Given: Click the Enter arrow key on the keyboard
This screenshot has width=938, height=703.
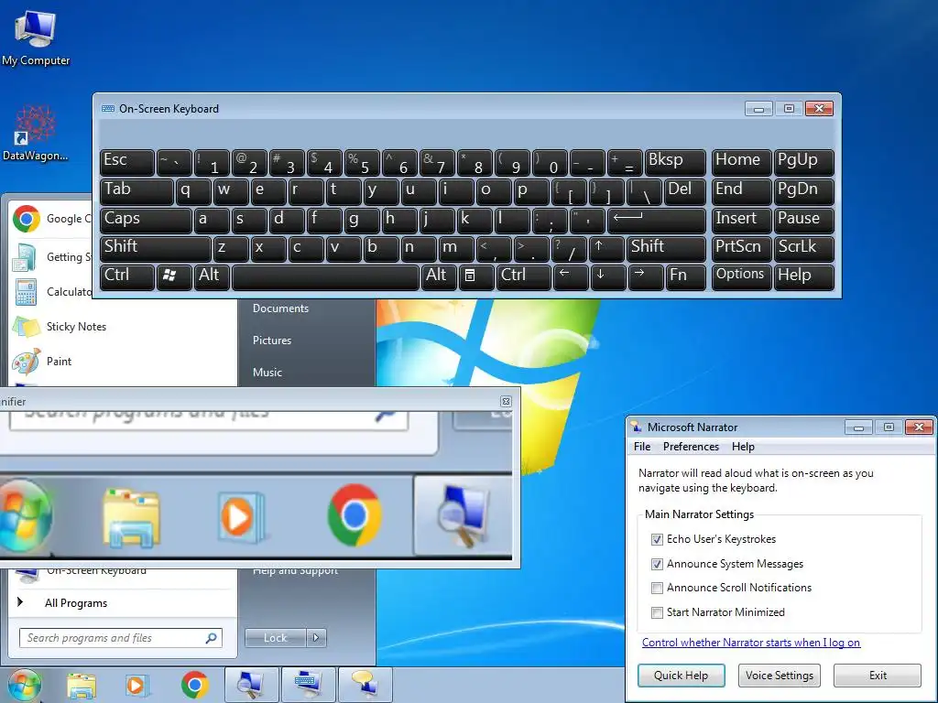Looking at the screenshot, I should click(656, 221).
